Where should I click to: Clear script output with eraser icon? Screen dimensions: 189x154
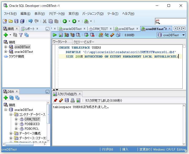click(x=61, y=100)
